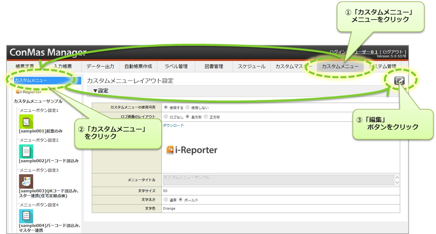Click the menu title field scroll up arrow
436x234 pixels.
coord(397,177)
